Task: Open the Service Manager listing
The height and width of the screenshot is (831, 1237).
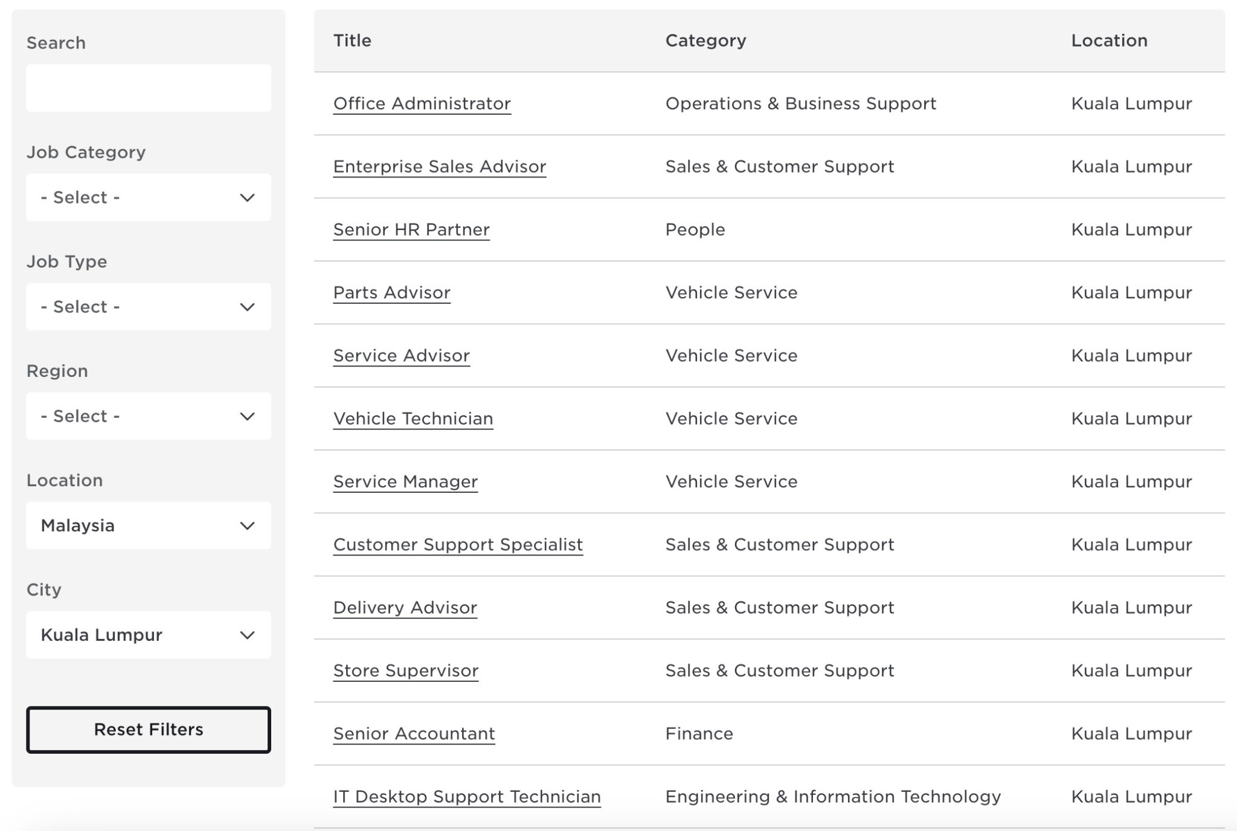Action: point(405,482)
